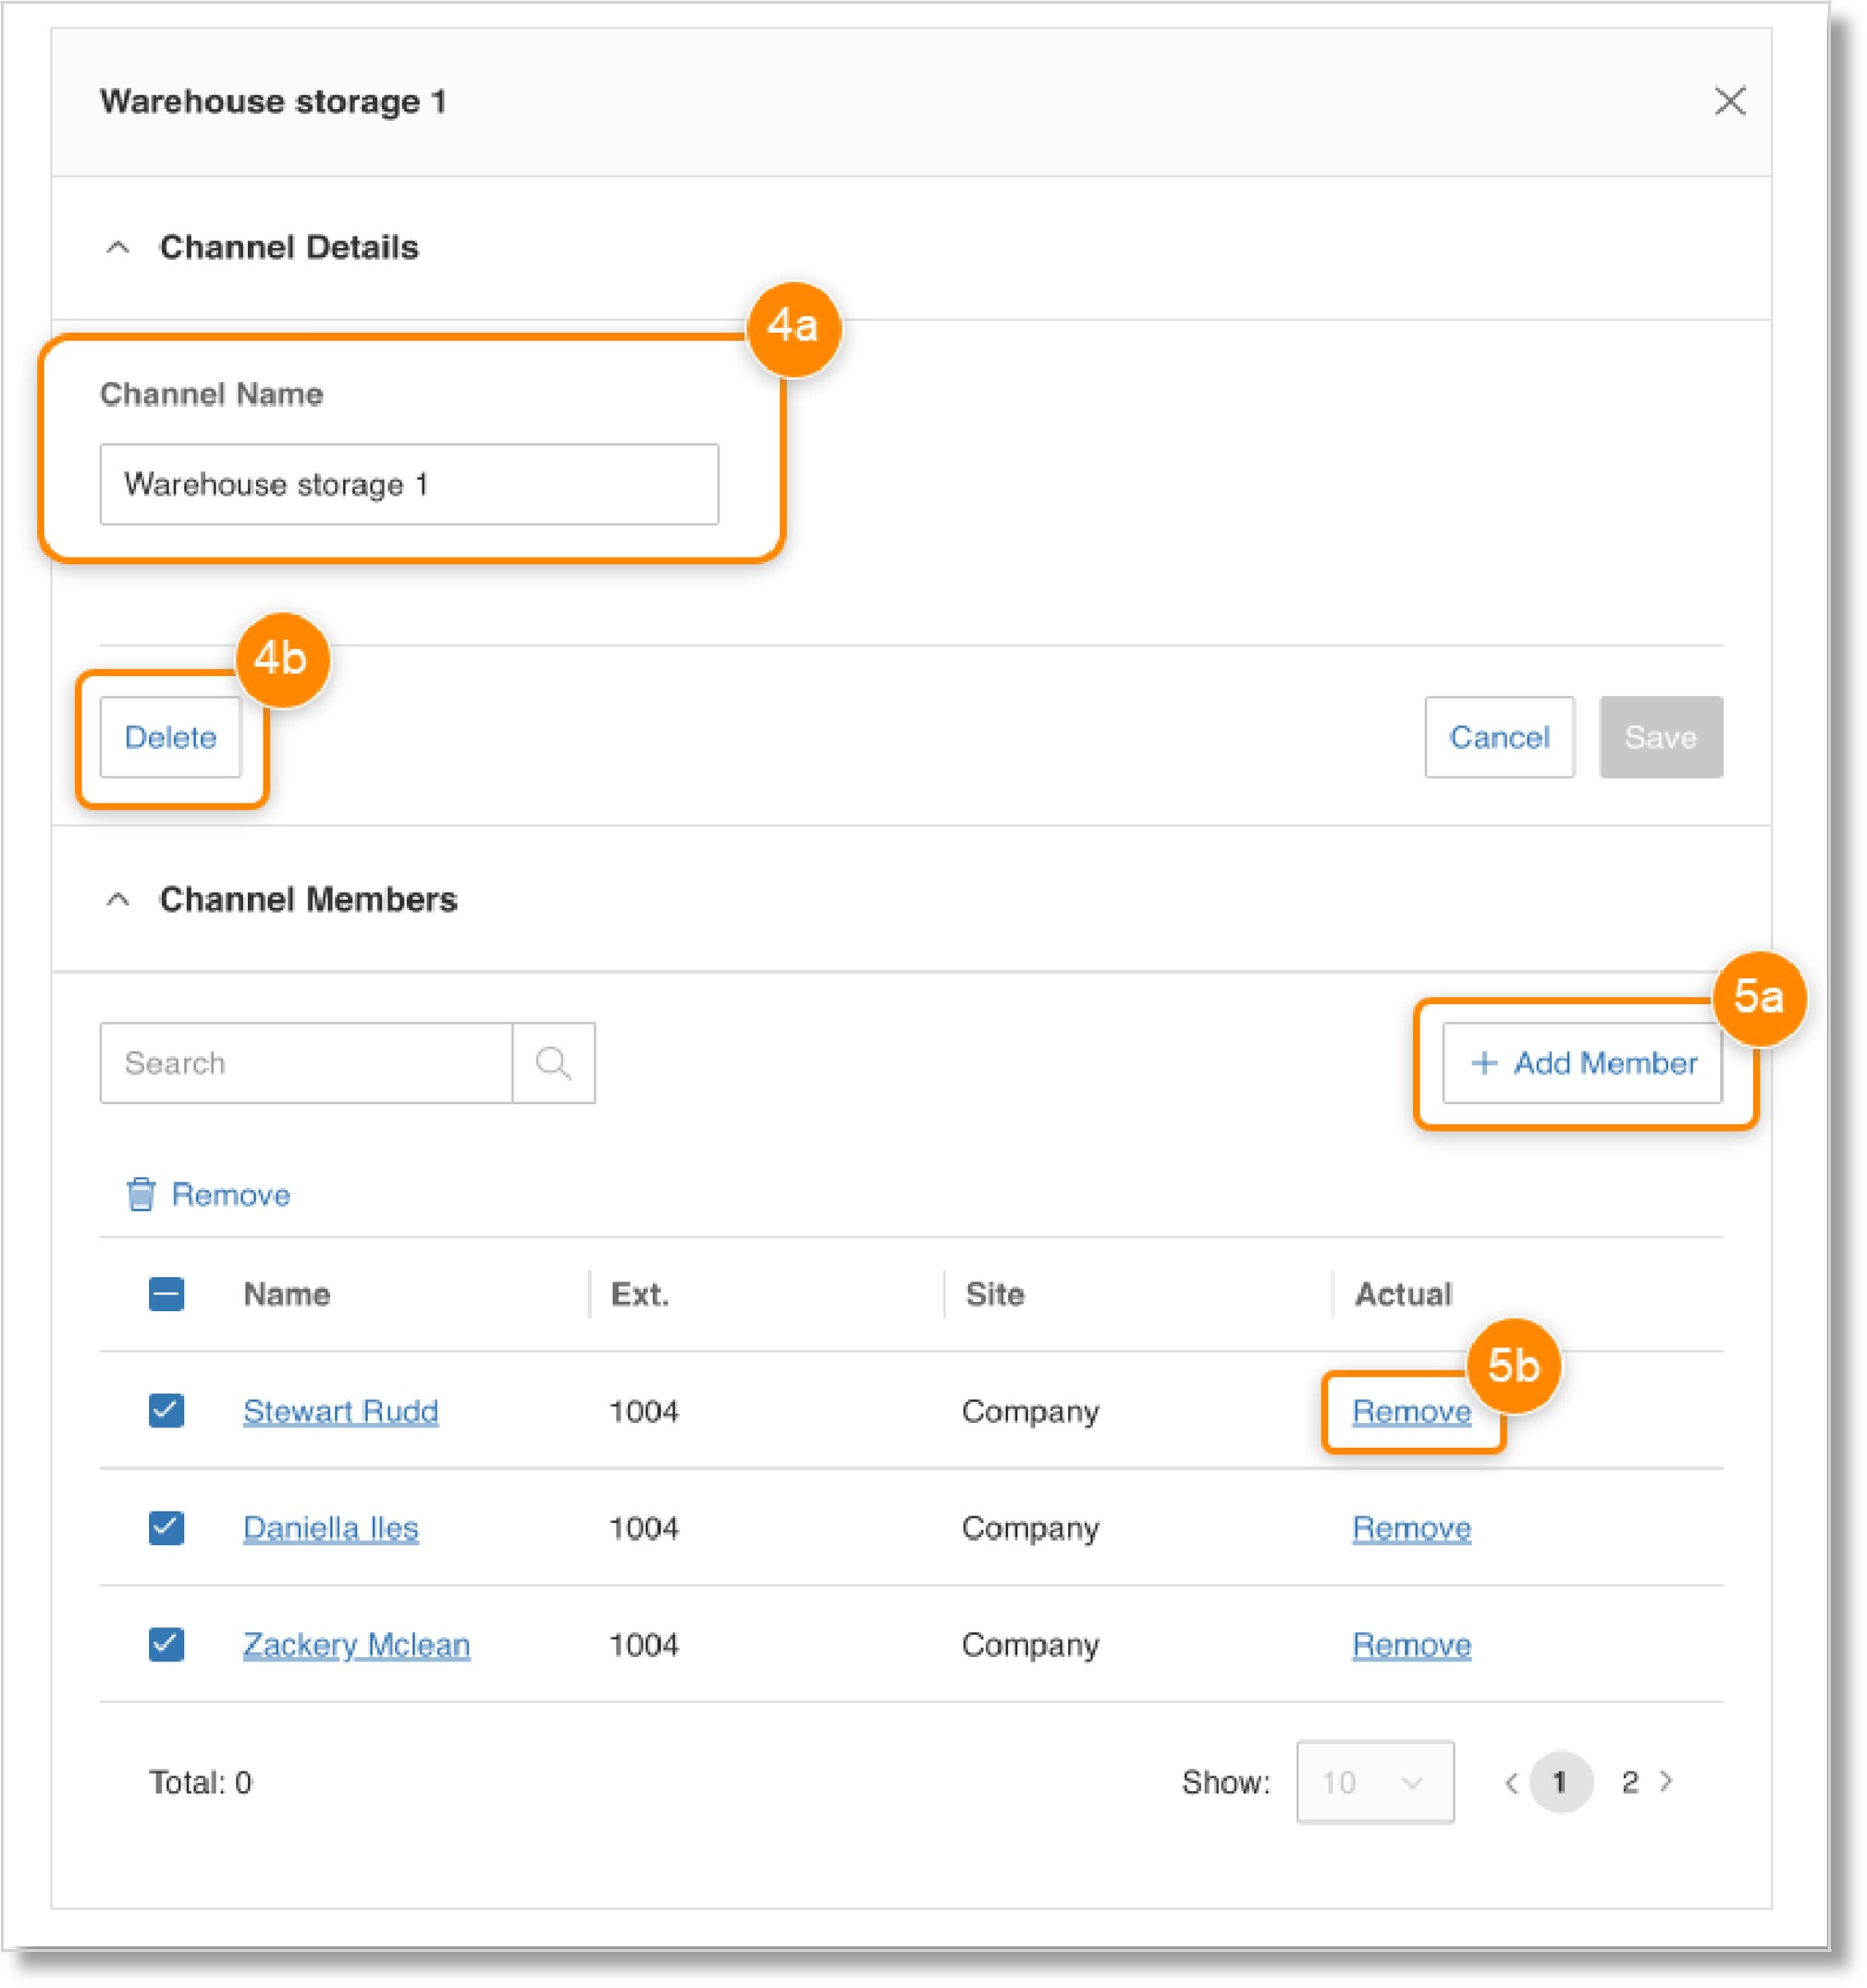Close the Warehouse storage 1 dialog
This screenshot has width=1867, height=1988.
click(1729, 101)
